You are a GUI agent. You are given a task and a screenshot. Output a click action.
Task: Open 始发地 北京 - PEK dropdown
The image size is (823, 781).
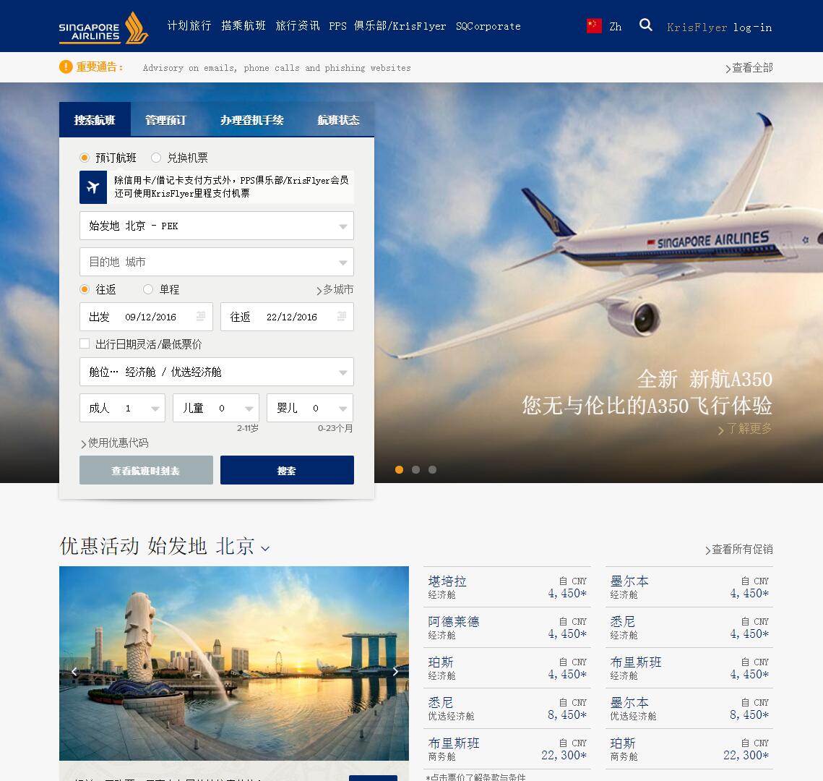tap(216, 226)
